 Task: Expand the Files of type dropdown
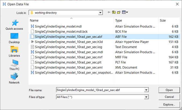[146, 97]
